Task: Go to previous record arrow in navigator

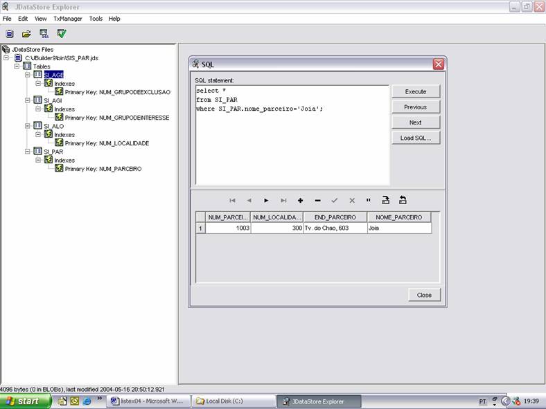Action: [x=249, y=200]
